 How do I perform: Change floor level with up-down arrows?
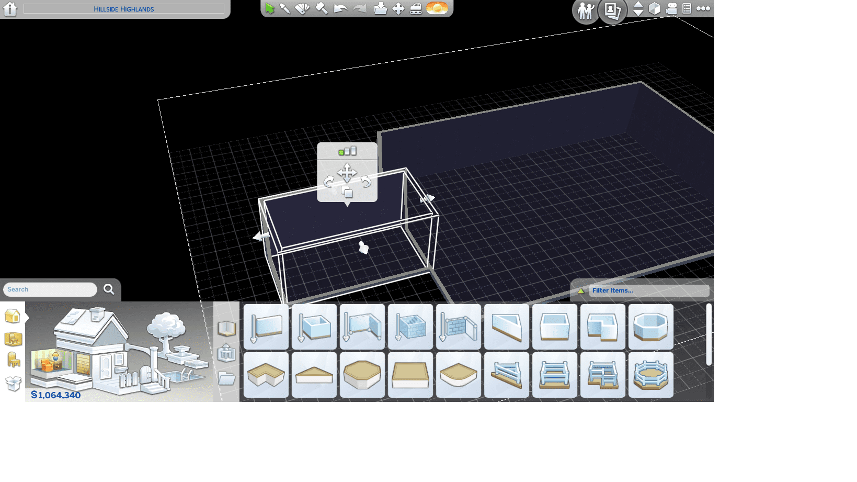point(638,9)
